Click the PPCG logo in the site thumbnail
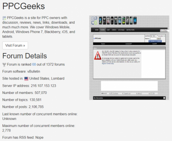This screenshot has height=141, width=172. point(94,21)
